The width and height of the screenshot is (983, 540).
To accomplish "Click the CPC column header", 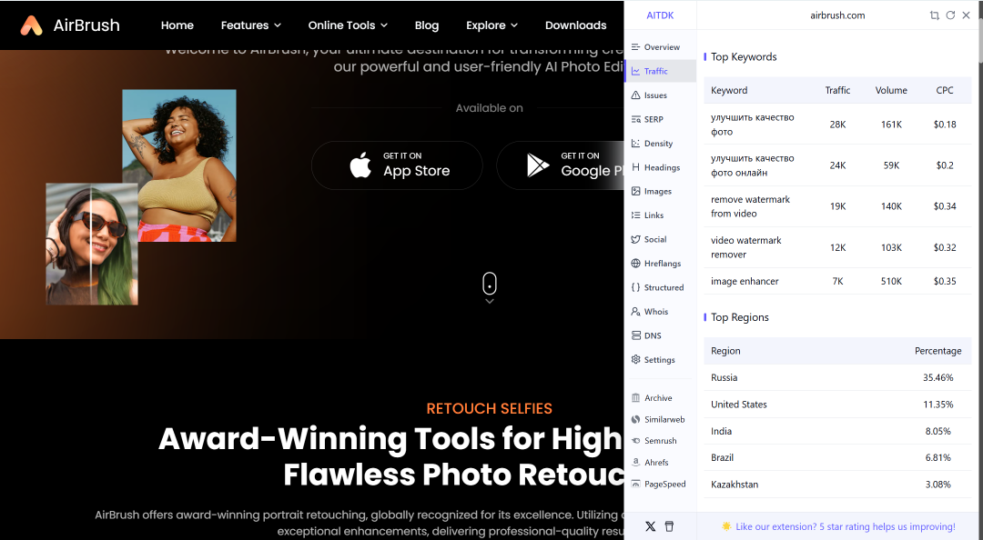I will click(x=945, y=90).
